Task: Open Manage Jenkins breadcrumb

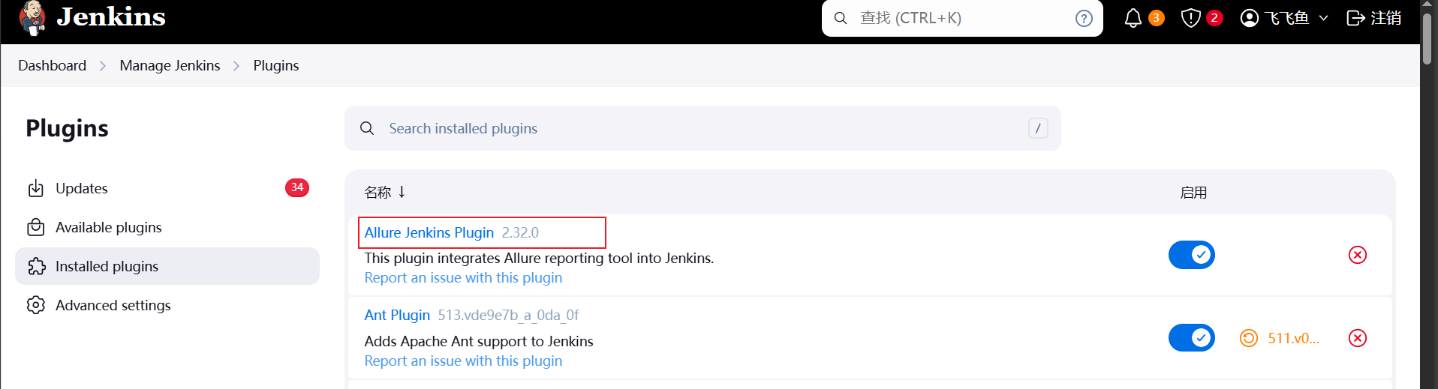Action: [170, 65]
